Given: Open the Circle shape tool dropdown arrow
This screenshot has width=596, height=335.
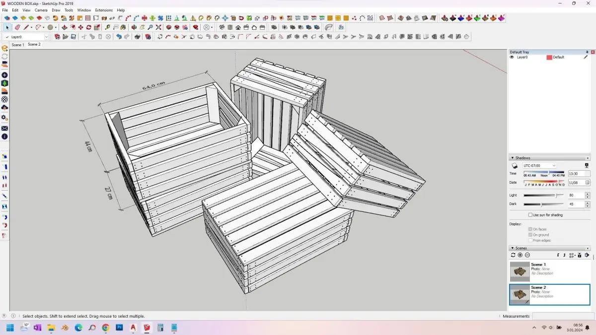Looking at the screenshot, I should click(56, 27).
